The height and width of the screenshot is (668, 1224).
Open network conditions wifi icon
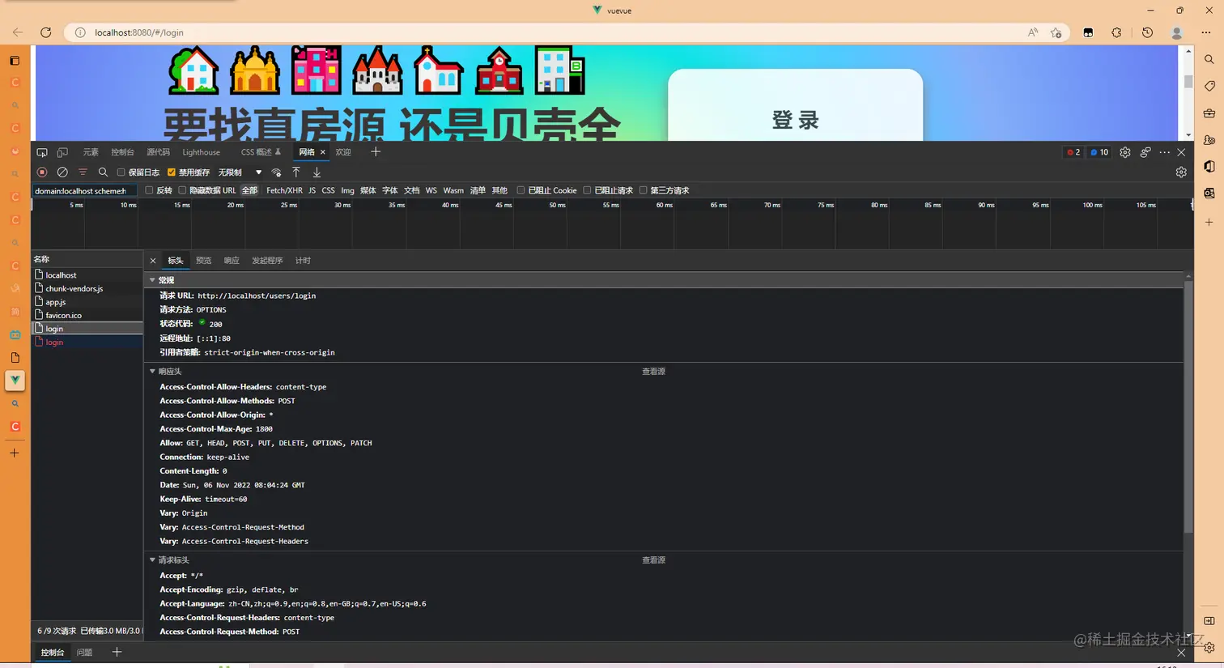276,172
